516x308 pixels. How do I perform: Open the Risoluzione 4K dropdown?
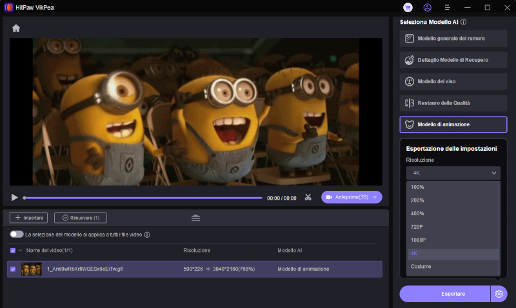(x=453, y=173)
